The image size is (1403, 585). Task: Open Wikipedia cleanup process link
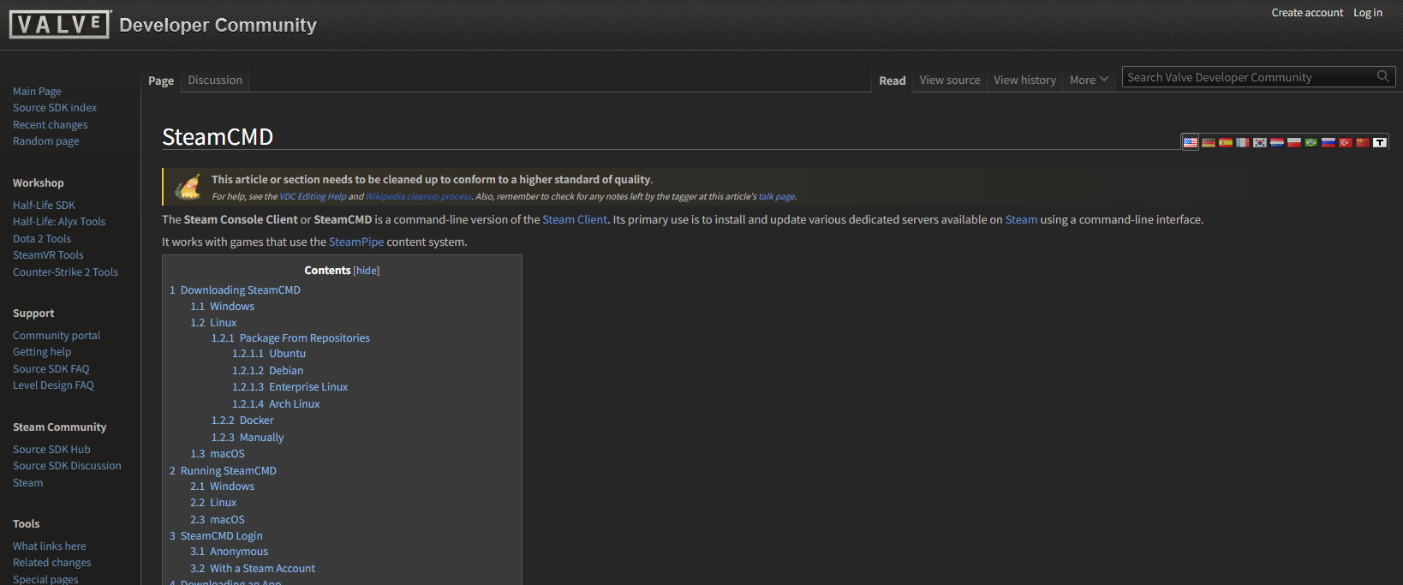click(x=419, y=197)
